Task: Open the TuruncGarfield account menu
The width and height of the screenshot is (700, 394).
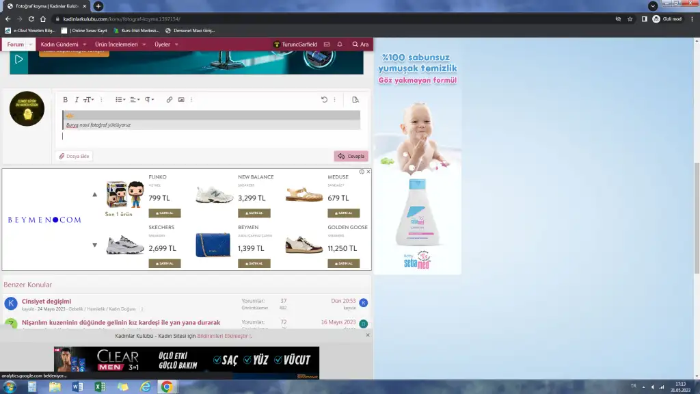Action: click(x=295, y=44)
